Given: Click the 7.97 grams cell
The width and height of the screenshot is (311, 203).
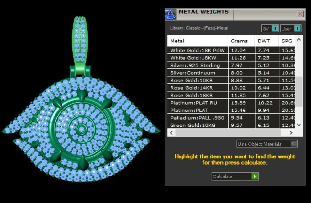Looking at the screenshot, I should 241,65.
